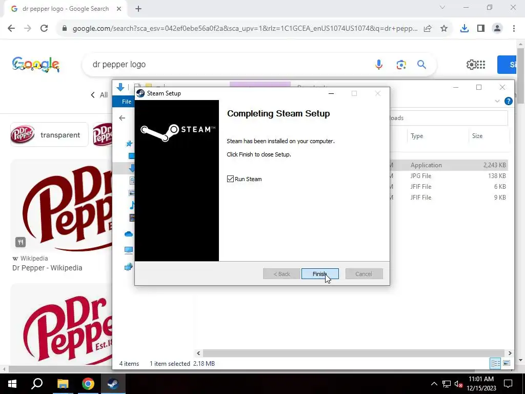Click the Explorer address bar field
The width and height of the screenshot is (525, 394).
pos(449,118)
